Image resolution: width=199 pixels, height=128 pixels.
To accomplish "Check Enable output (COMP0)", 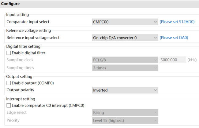I will [x=9, y=83].
